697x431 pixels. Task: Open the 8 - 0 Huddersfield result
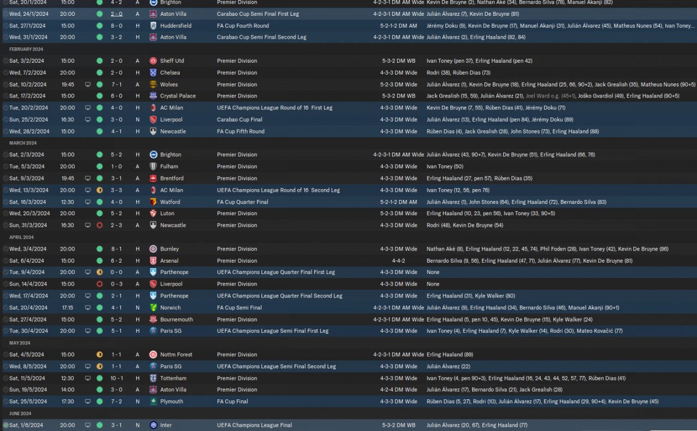(117, 26)
